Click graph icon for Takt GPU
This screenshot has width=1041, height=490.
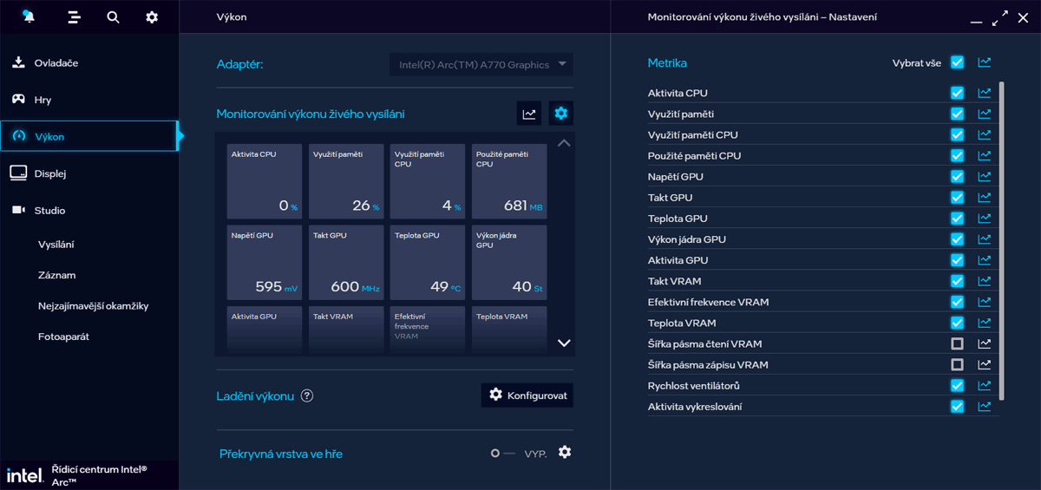[x=985, y=197]
